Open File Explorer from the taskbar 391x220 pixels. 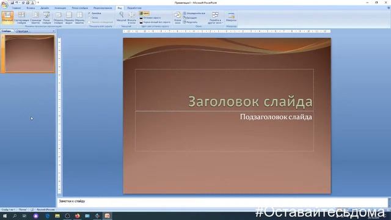57,216
